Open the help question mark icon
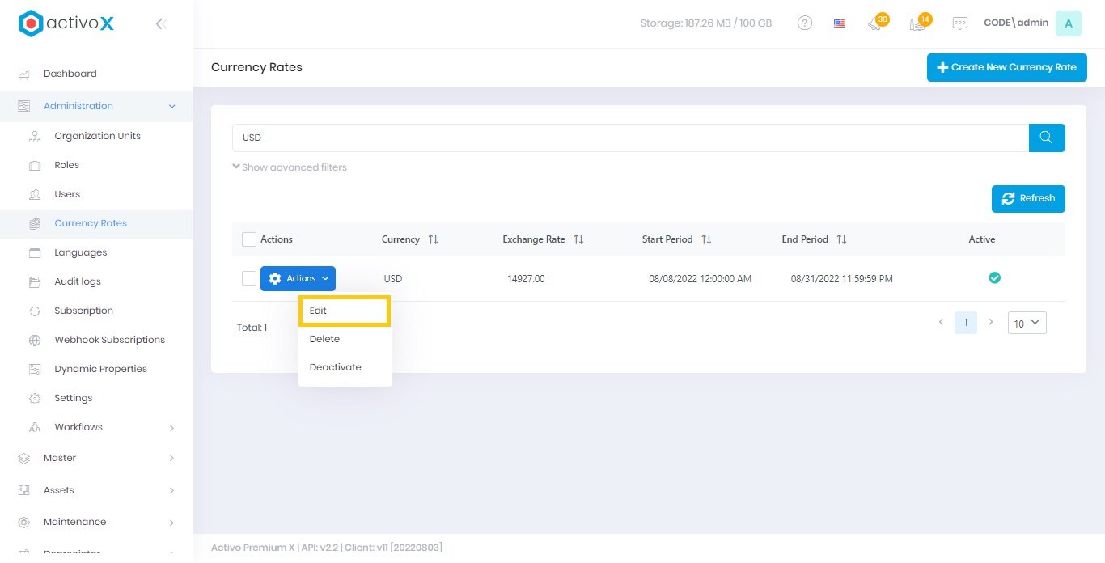Screen dimensions: 1105x563 pyautogui.click(x=804, y=23)
